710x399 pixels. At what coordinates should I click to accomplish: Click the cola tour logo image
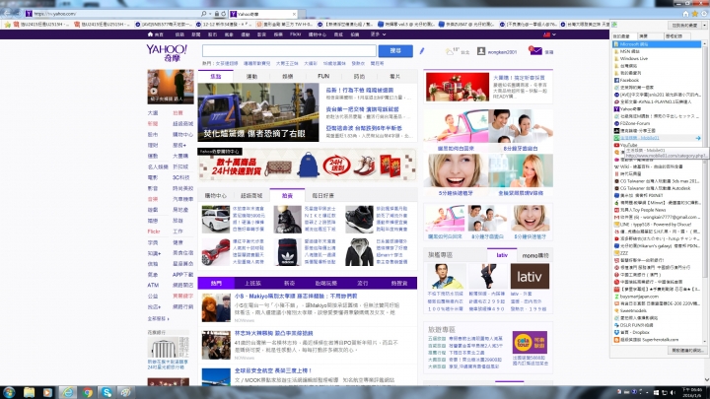click(530, 342)
